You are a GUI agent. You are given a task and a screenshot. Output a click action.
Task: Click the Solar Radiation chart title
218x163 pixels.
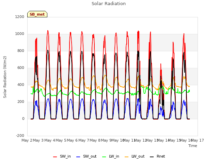[x=109, y=4]
